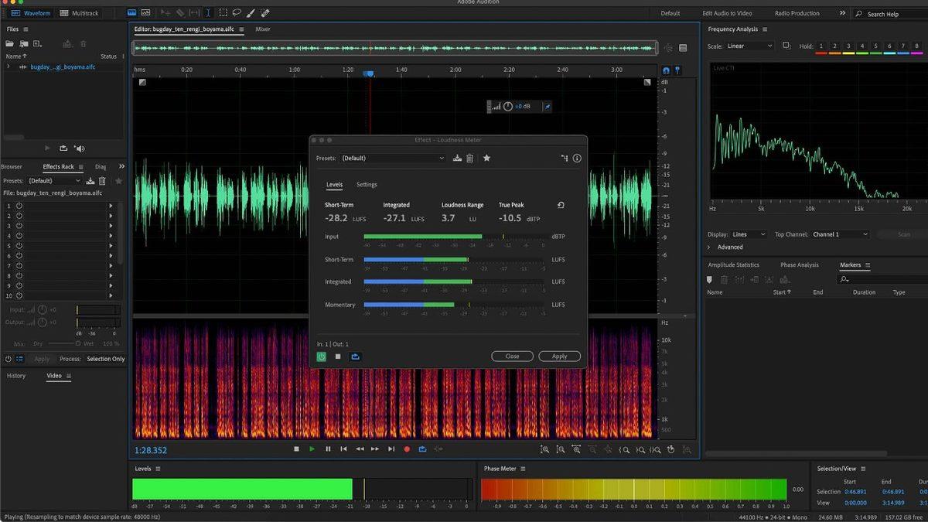Save Loudness Meter preset icon

(457, 159)
